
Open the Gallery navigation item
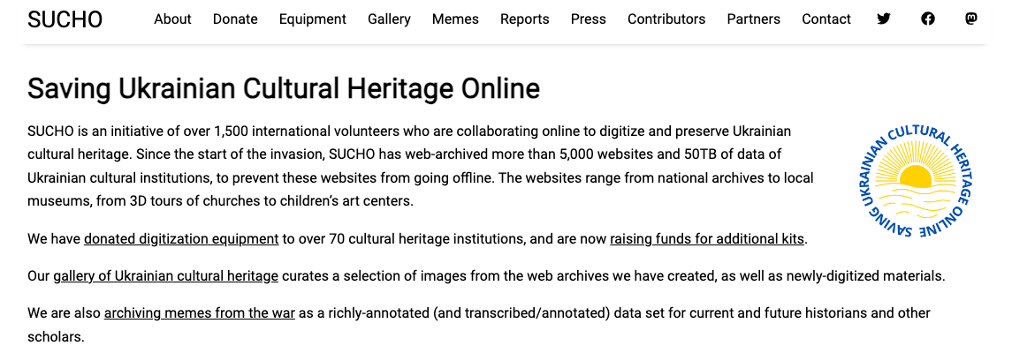coord(389,19)
